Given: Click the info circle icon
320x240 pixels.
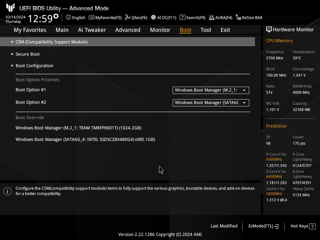Looking at the screenshot, I should coord(7,191).
